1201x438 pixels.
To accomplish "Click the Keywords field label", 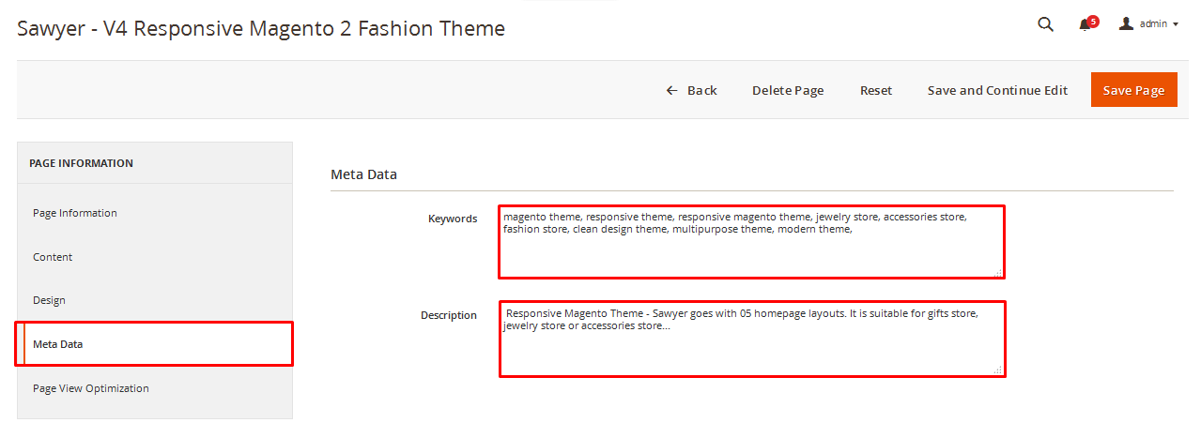I will pos(452,219).
